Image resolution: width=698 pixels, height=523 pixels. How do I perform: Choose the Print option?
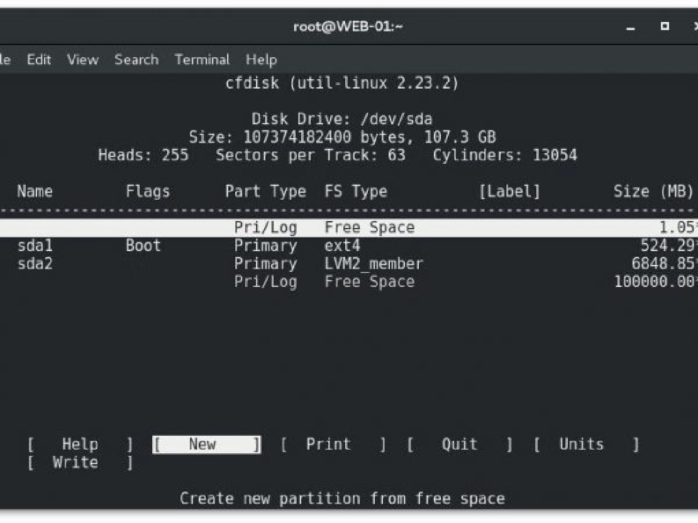coord(333,445)
